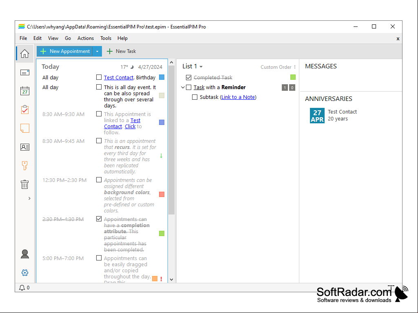
Task: Open the Actions menu
Action: click(x=86, y=38)
